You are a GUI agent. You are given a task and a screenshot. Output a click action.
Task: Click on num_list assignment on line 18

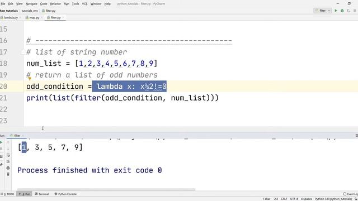point(92,64)
